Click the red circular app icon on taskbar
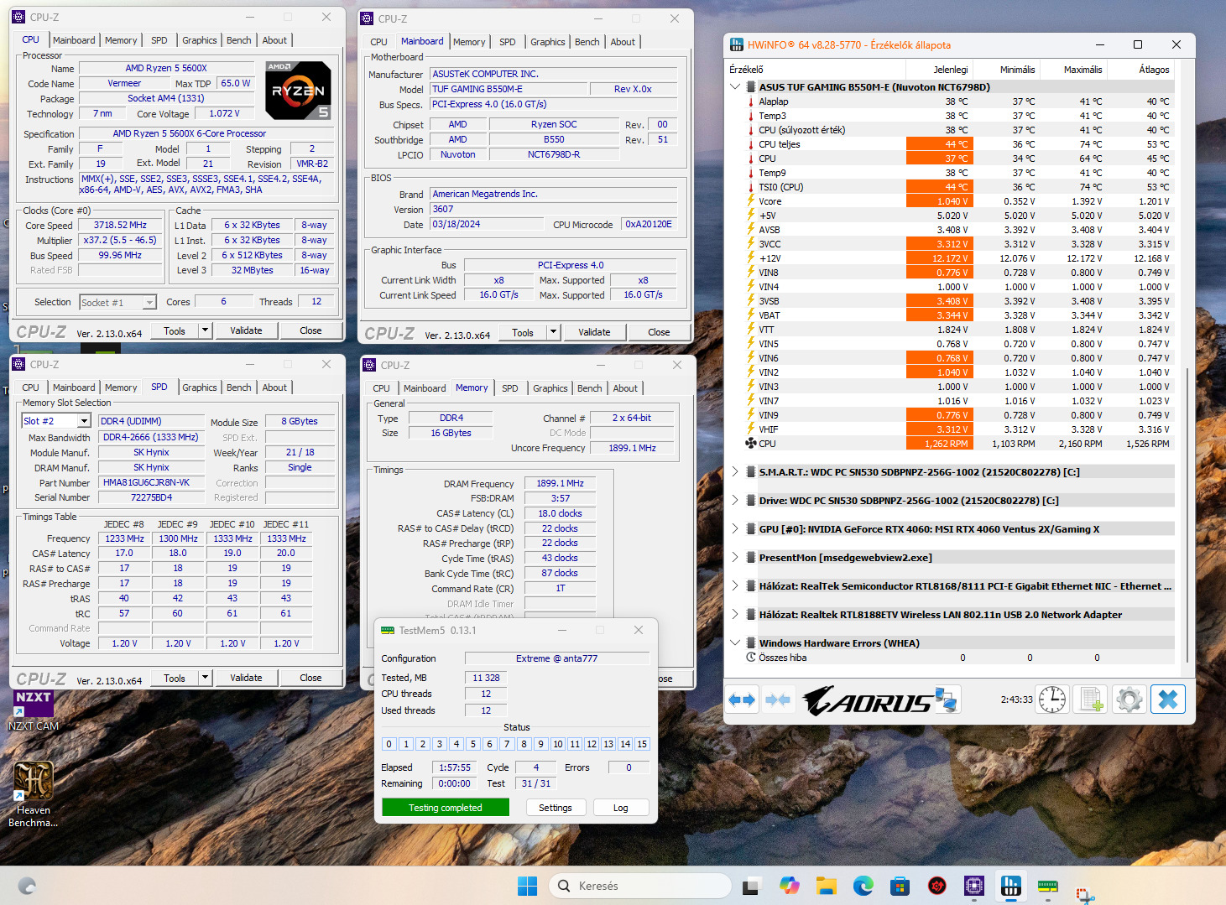 (x=936, y=886)
